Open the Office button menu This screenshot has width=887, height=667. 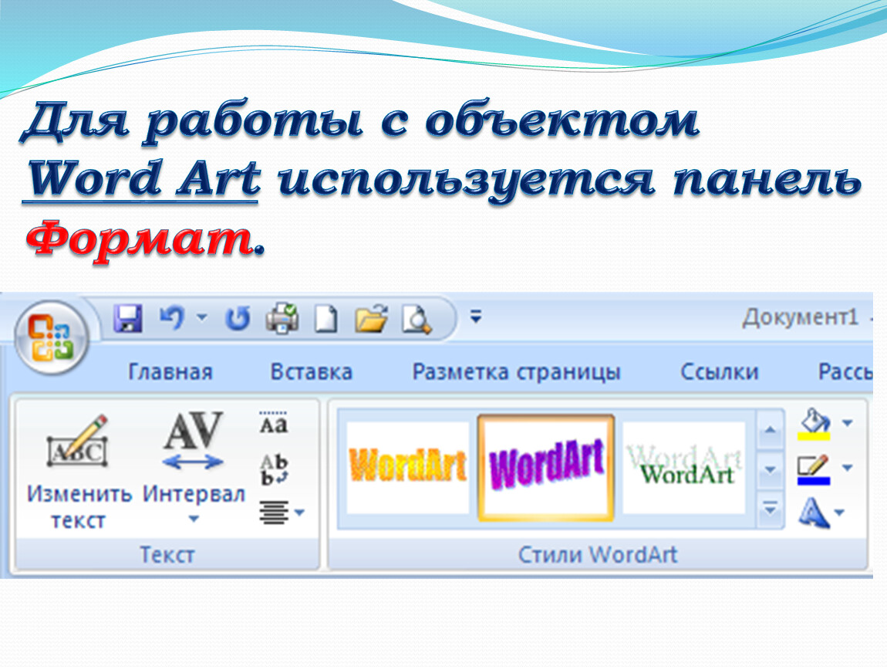tap(51, 338)
